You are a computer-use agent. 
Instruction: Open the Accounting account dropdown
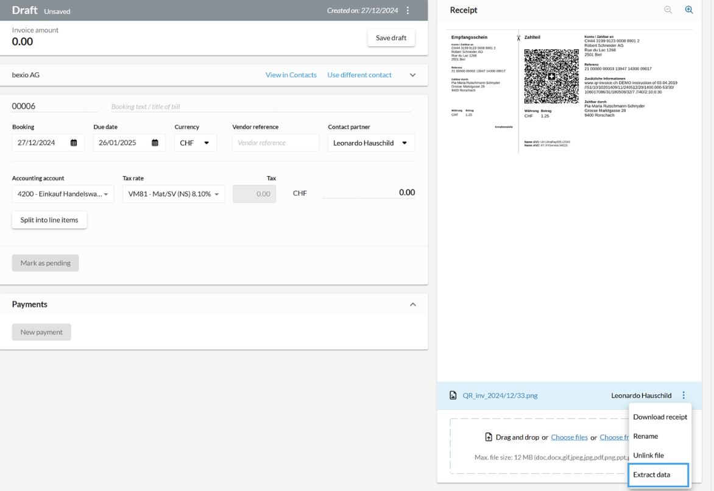tap(63, 194)
